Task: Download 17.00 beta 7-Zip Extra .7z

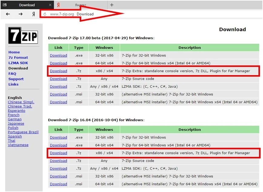Action: 58,71
